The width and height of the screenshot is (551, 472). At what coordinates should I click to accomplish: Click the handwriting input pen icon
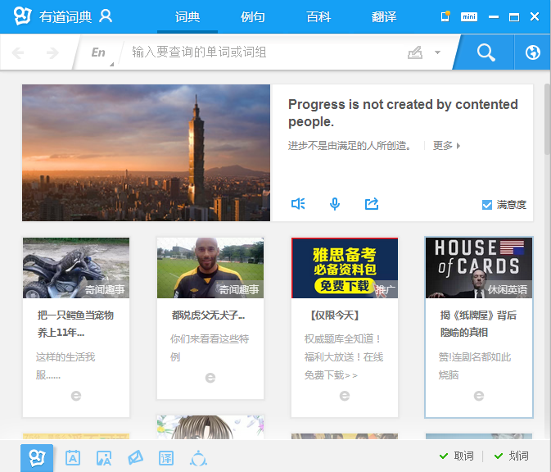415,53
